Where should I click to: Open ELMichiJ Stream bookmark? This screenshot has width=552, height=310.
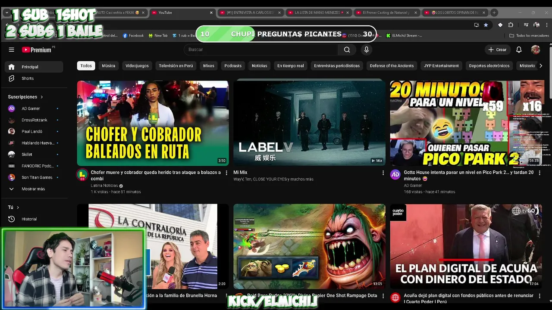click(404, 35)
